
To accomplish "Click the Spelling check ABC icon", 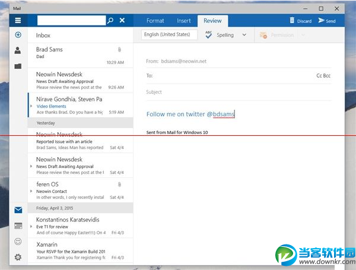I will pyautogui.click(x=208, y=35).
